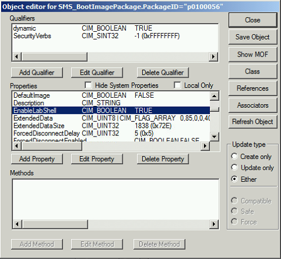Screen dimensions: 281x259
Task: Click Refresh Object
Action: click(253, 122)
